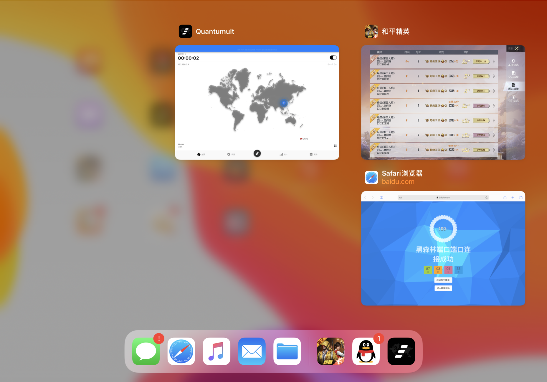Add a new tab with Safari plus icon
The image size is (547, 382).
click(513, 197)
